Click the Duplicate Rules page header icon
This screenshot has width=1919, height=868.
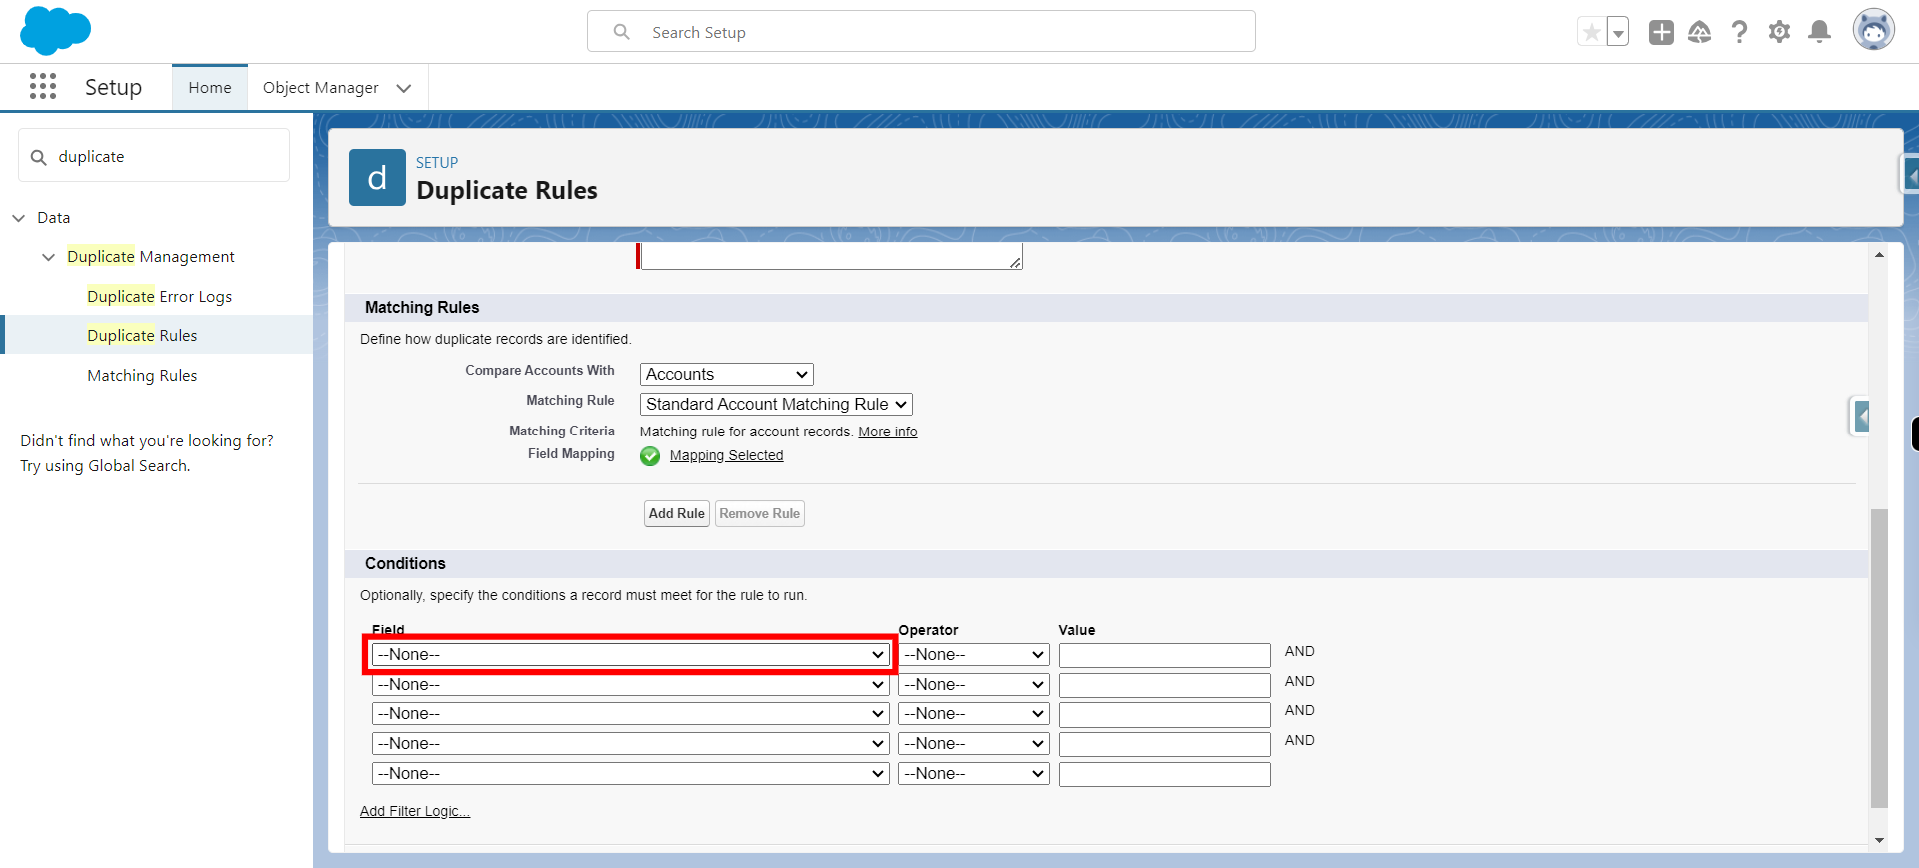pos(377,177)
